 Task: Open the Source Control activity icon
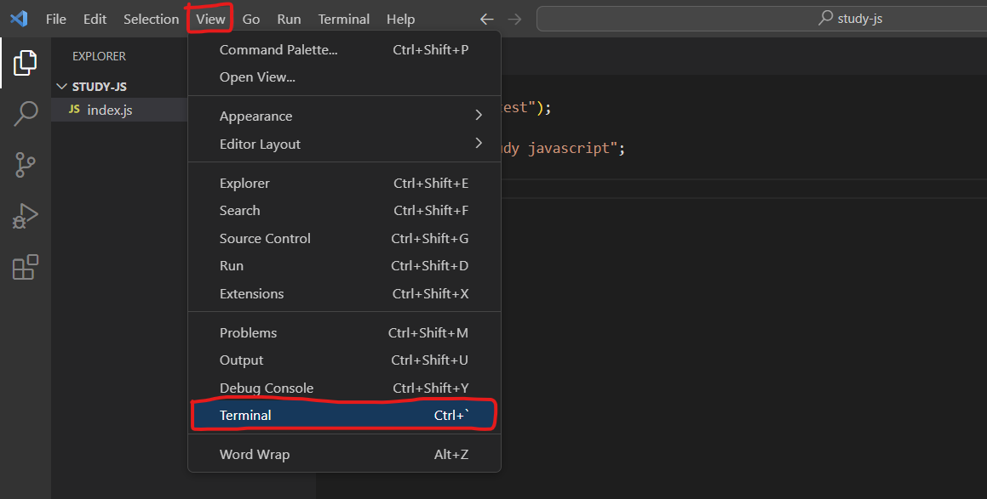coord(26,165)
